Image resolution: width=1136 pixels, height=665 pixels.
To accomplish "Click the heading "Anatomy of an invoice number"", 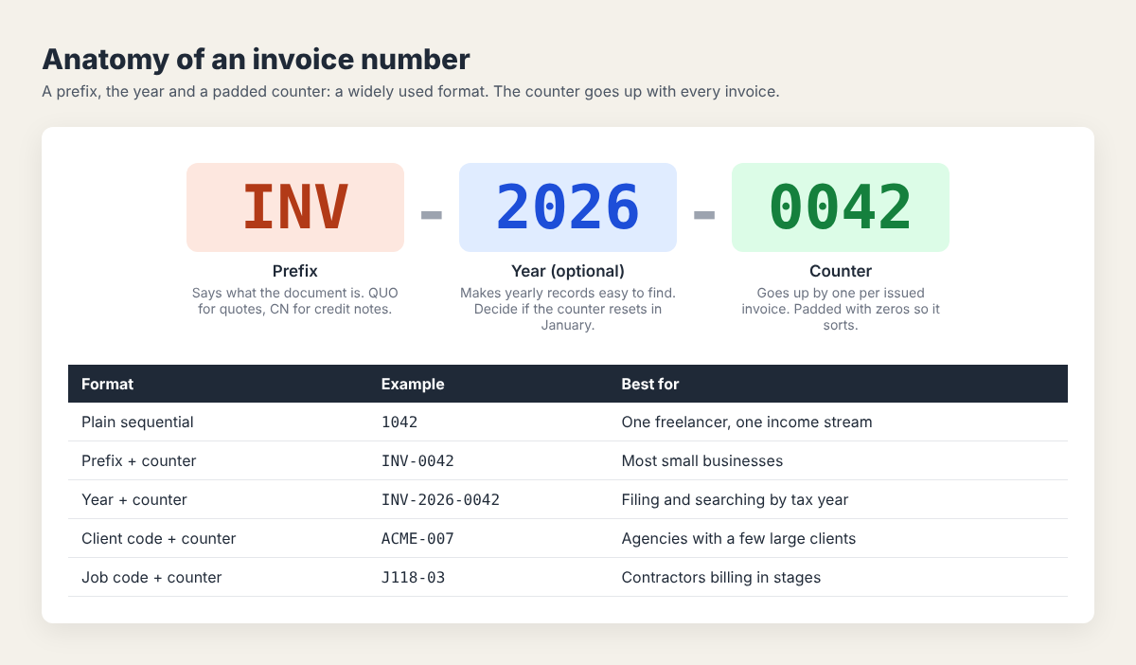I will pos(256,60).
